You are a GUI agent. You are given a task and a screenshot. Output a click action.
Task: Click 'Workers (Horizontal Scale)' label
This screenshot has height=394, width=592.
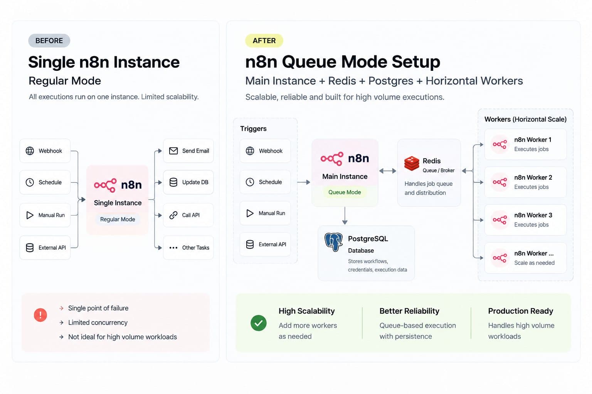click(525, 119)
